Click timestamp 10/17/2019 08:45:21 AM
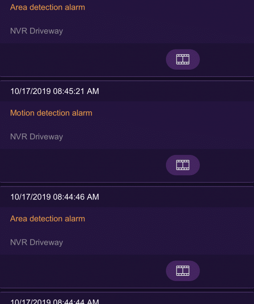 pyautogui.click(x=55, y=91)
